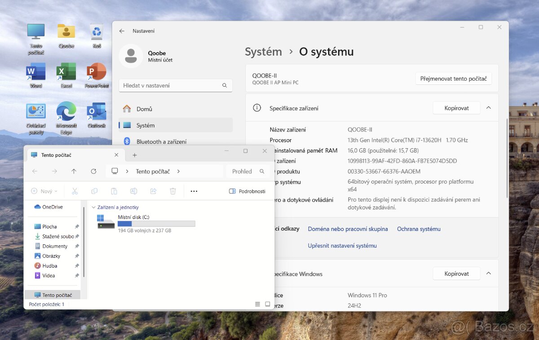
Task: Open PowerPoint from the desktop
Action: pos(96,72)
